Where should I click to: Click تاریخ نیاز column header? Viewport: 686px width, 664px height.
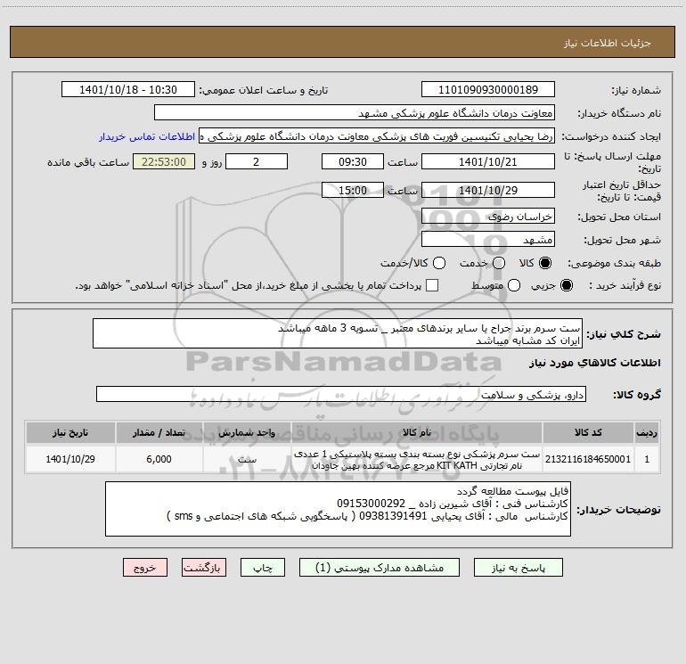[70, 432]
